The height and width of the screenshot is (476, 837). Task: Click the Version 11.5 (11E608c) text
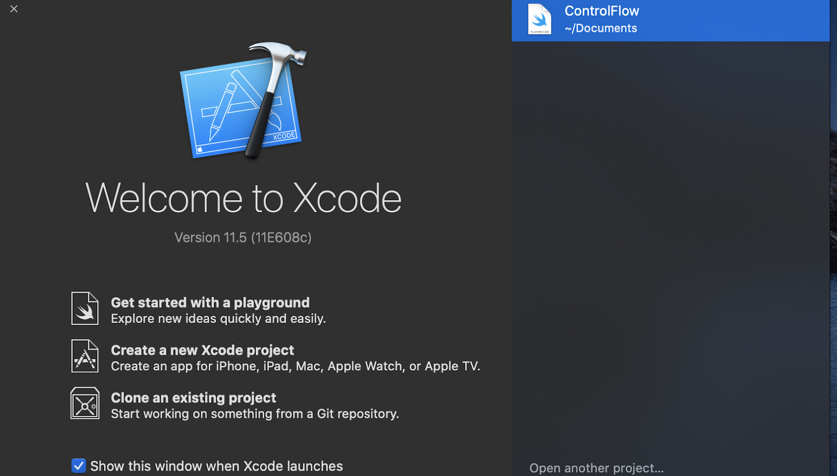243,238
